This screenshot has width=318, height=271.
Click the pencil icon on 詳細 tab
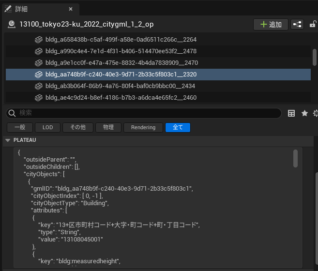[8, 9]
